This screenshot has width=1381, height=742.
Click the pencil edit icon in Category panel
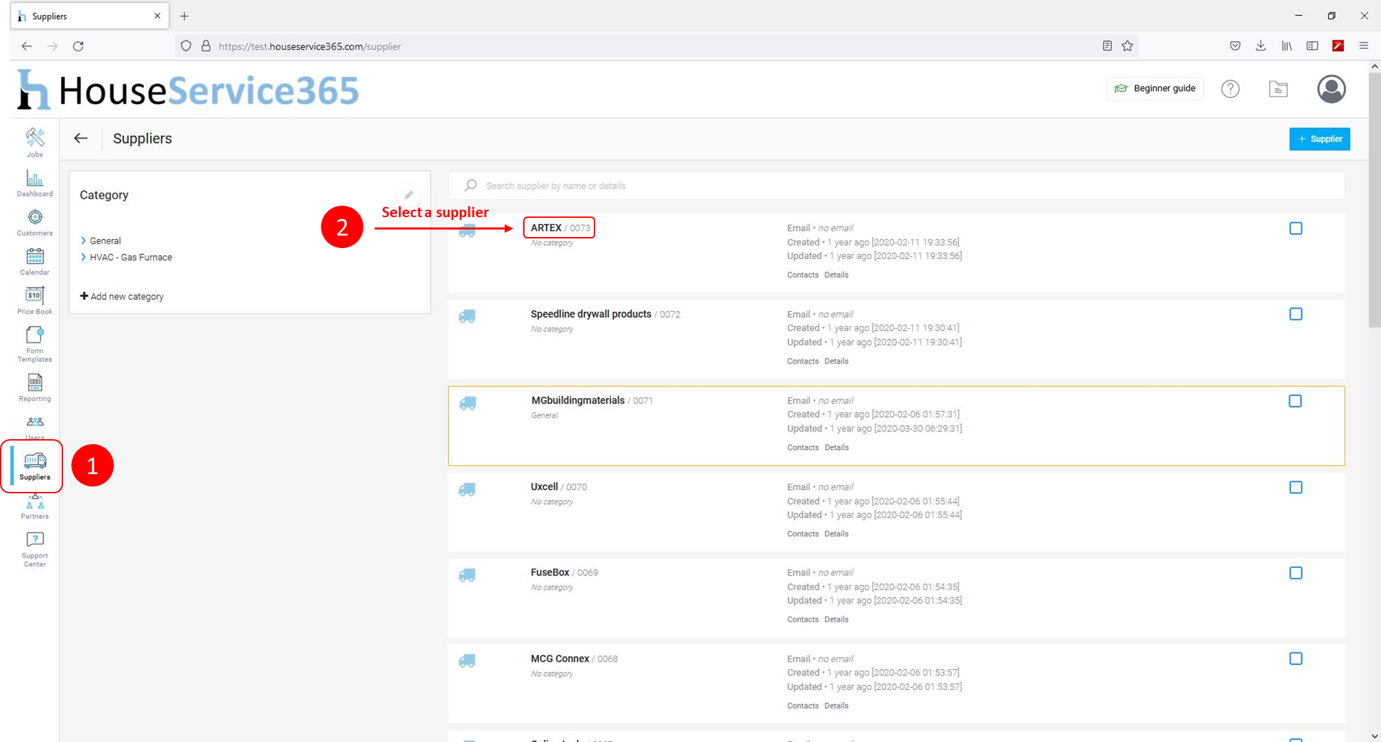click(409, 195)
